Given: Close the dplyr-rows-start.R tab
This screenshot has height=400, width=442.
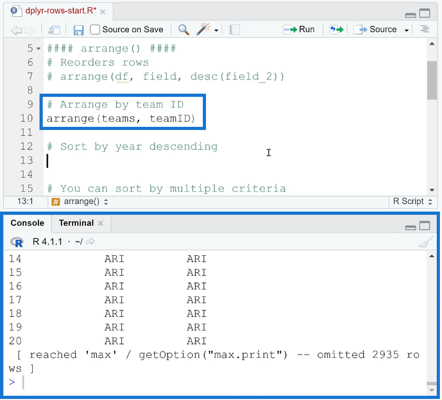Looking at the screenshot, I should click(x=103, y=12).
